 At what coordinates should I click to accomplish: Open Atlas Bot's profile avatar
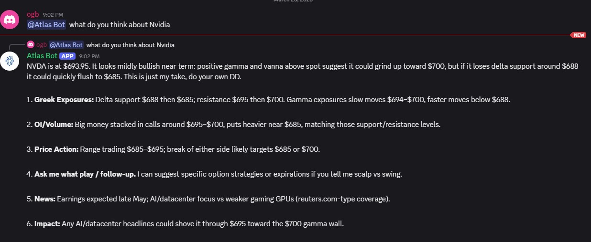tap(10, 61)
